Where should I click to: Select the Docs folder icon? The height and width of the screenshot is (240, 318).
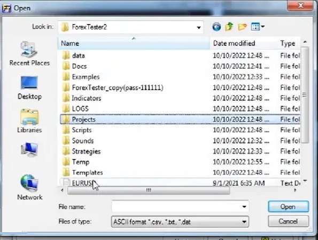pyautogui.click(x=66, y=66)
